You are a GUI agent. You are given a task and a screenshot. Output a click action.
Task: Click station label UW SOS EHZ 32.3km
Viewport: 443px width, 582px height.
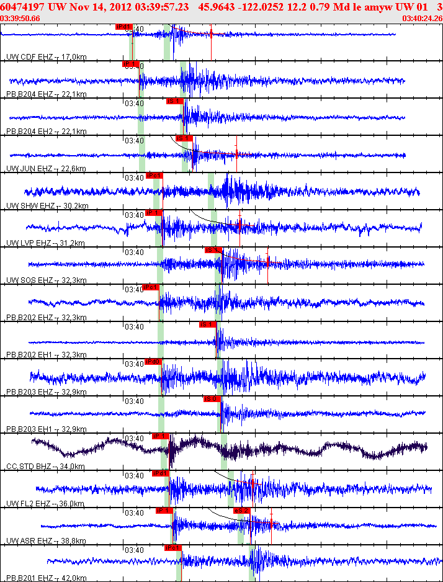coord(47,280)
